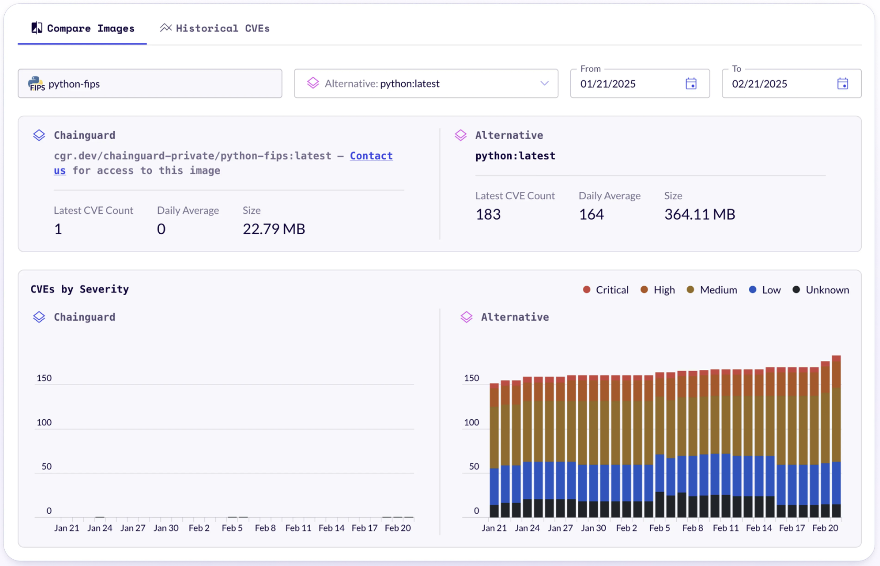The image size is (880, 566).
Task: Click the Jan 21 bar in Alternative chart
Action: pyautogui.click(x=494, y=451)
